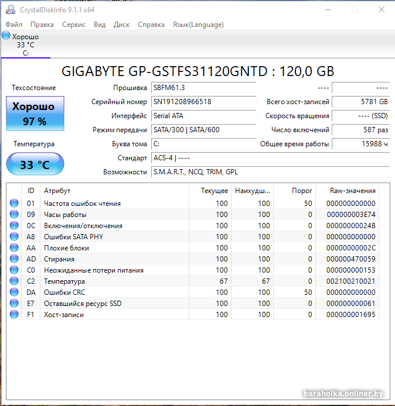This screenshot has width=395, height=406.
Task: Click the Атрибут column header
Action: [57, 191]
